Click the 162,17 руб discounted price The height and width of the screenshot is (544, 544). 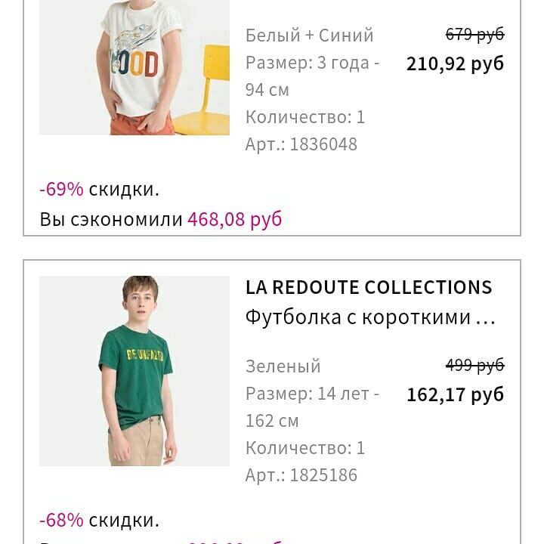pyautogui.click(x=455, y=394)
